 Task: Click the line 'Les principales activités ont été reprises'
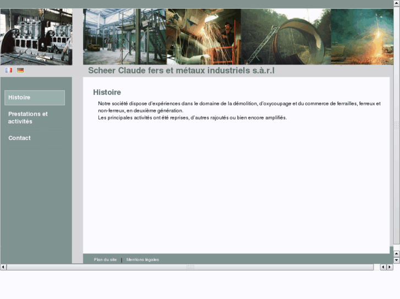193,118
